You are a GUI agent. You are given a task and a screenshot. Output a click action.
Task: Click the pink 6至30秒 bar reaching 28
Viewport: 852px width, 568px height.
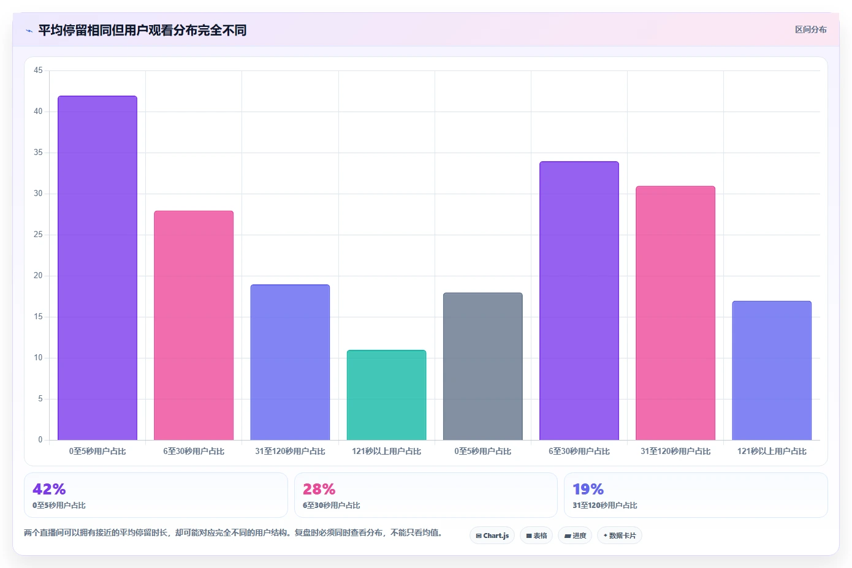[194, 325]
